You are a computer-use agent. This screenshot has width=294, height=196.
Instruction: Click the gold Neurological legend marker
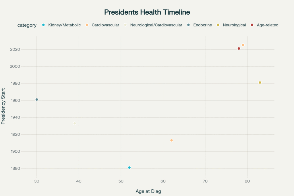[218, 25]
